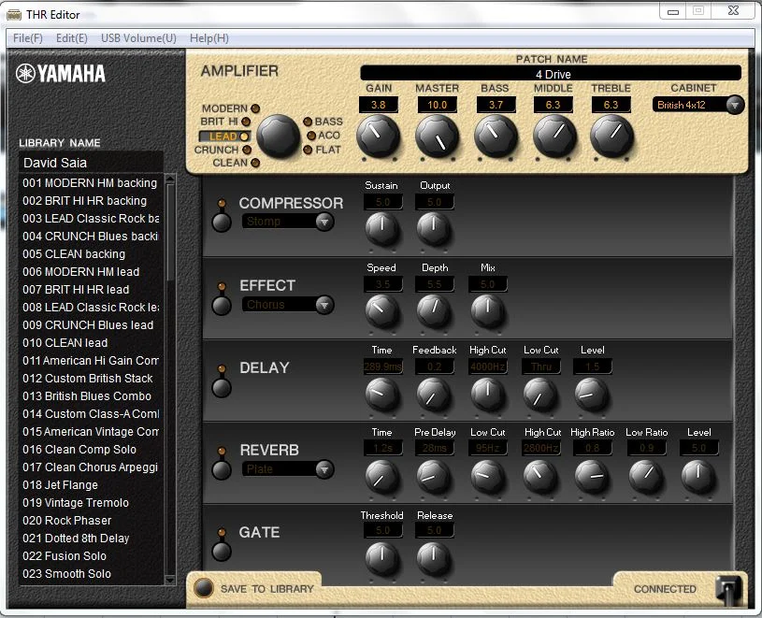The image size is (762, 618).
Task: Open the File(F) menu
Action: (28, 38)
